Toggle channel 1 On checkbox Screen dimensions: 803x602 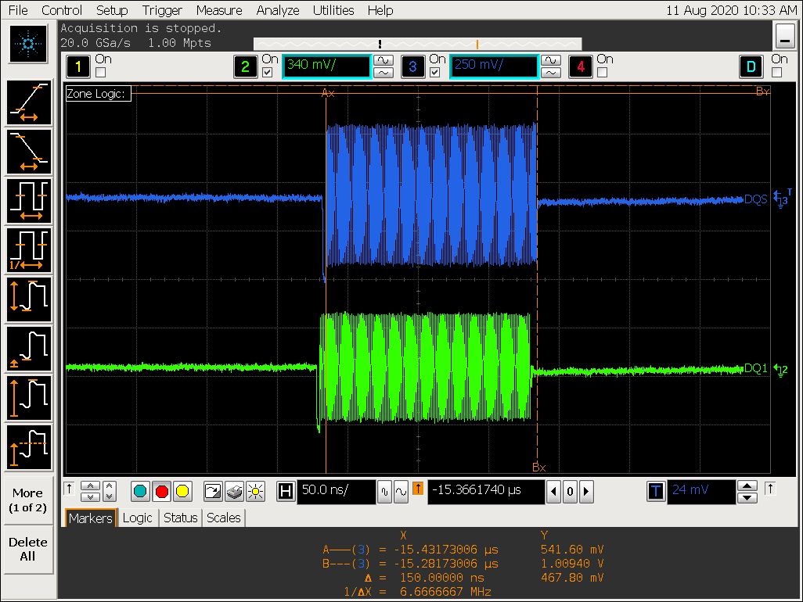click(x=100, y=73)
